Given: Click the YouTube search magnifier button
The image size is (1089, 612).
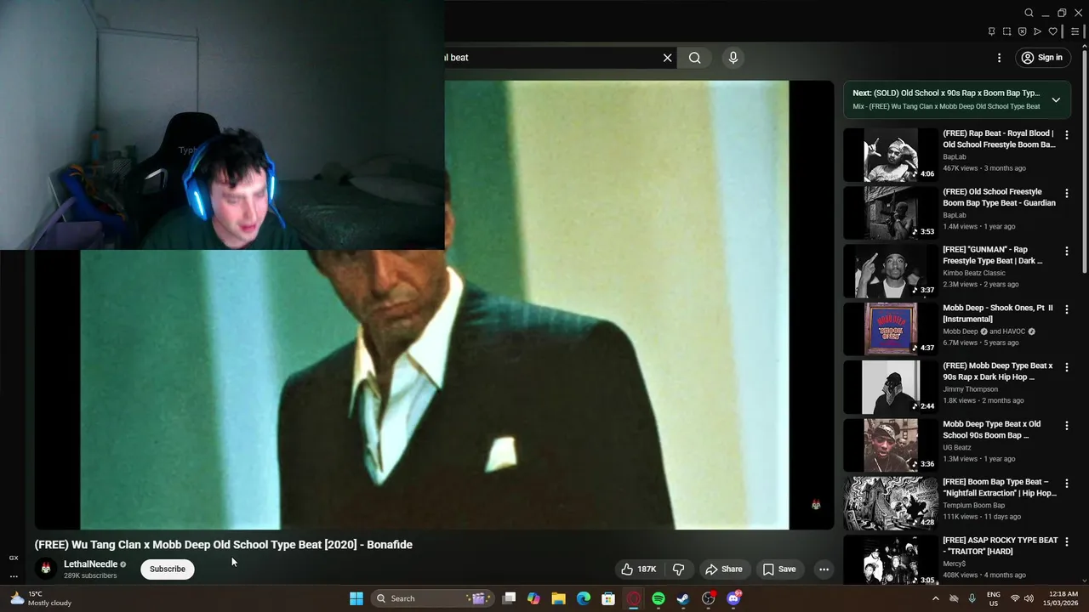Looking at the screenshot, I should pos(695,58).
